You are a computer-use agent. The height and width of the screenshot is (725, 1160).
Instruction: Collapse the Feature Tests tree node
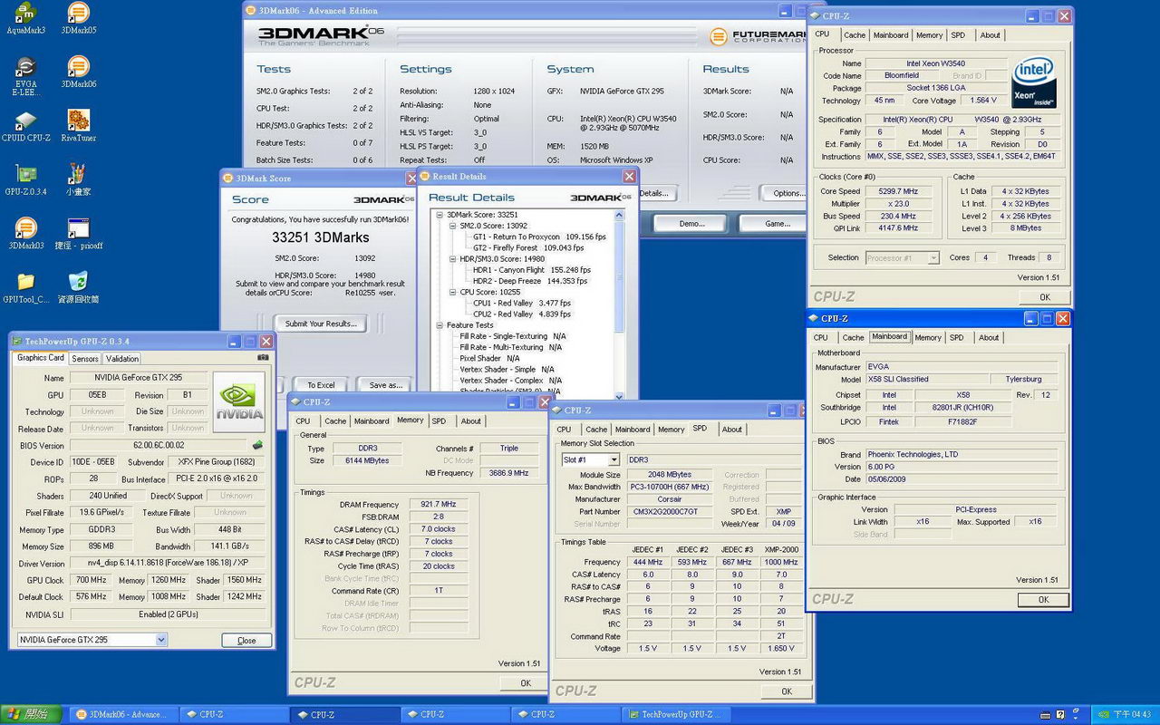[x=440, y=325]
